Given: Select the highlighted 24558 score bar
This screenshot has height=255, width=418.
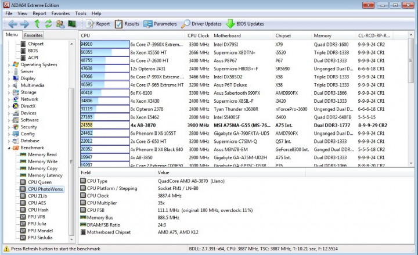Looking at the screenshot, I should tap(105, 125).
